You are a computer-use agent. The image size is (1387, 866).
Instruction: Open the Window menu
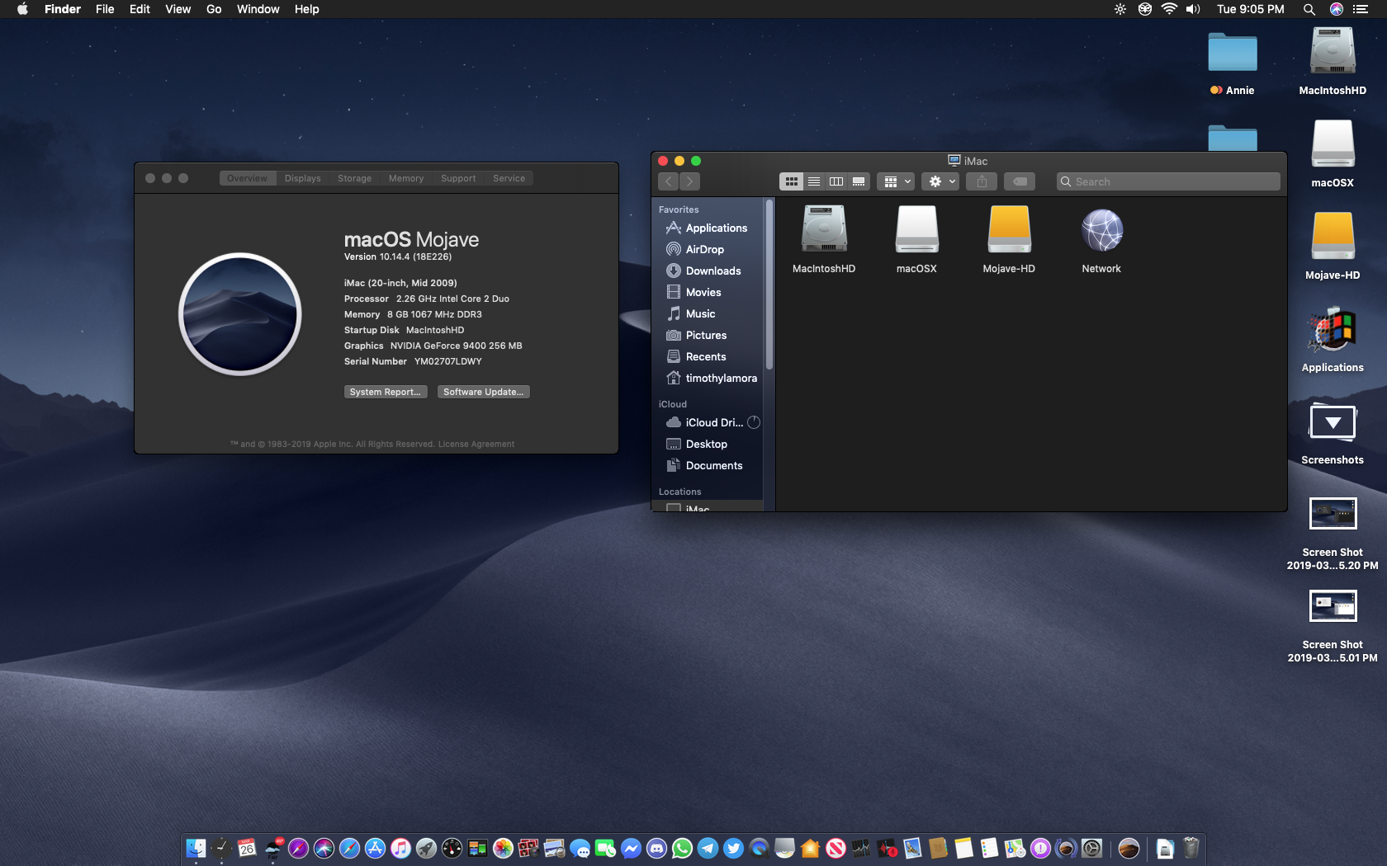(x=258, y=9)
